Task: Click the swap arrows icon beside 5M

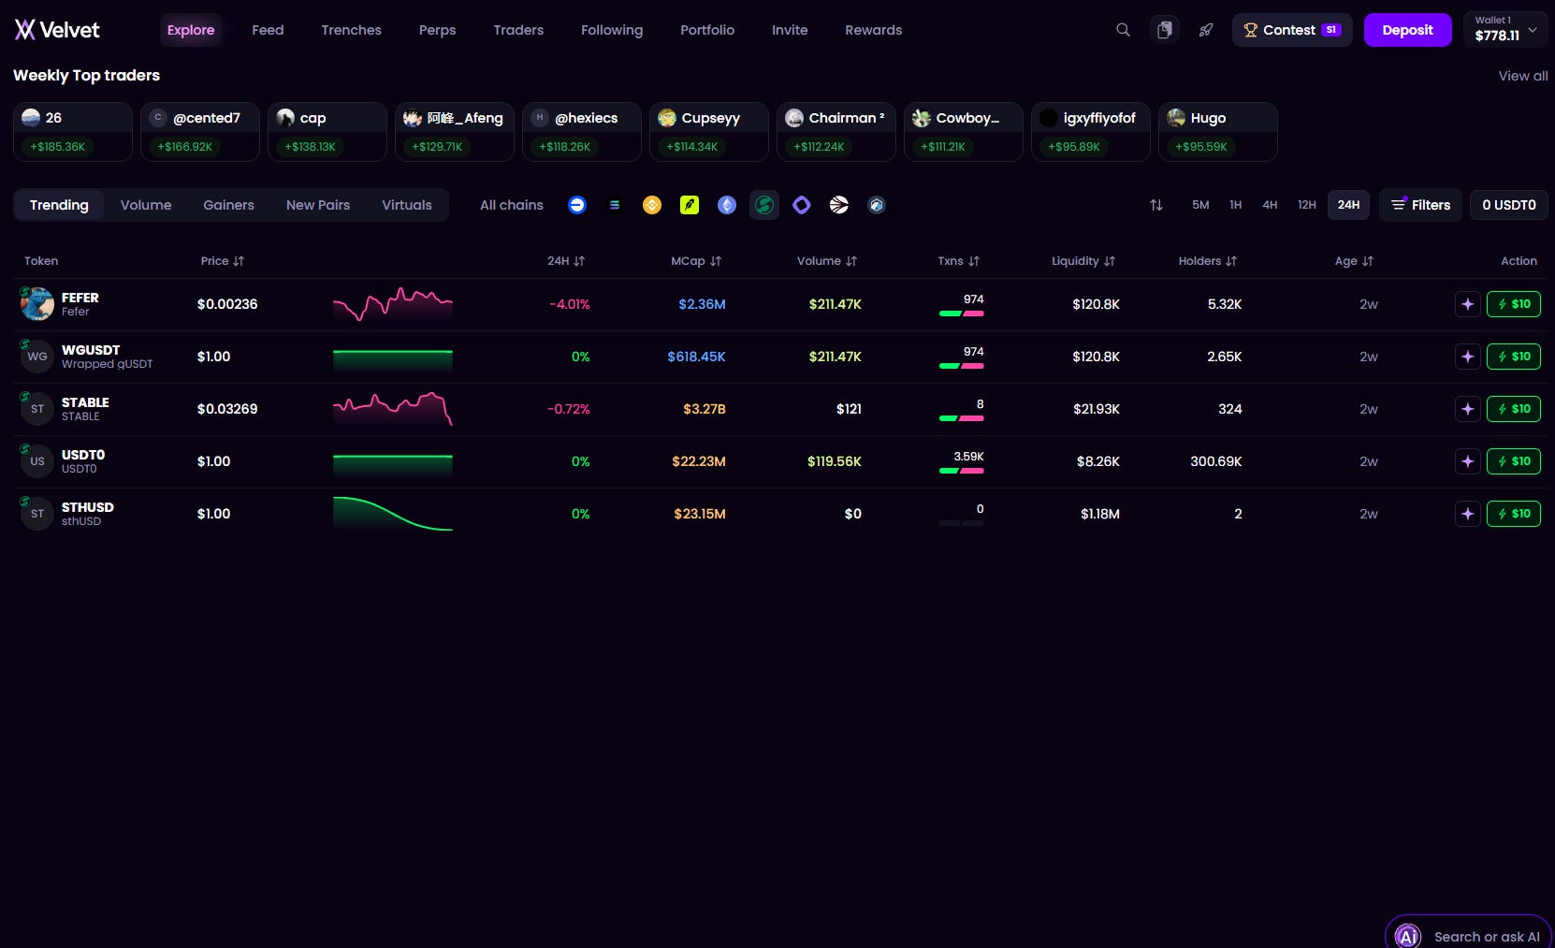Action: (x=1156, y=205)
